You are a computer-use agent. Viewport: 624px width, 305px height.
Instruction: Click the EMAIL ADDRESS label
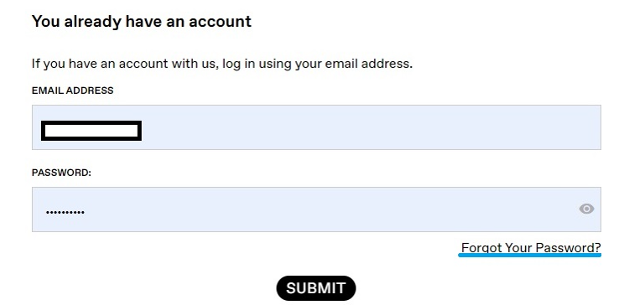(x=72, y=90)
